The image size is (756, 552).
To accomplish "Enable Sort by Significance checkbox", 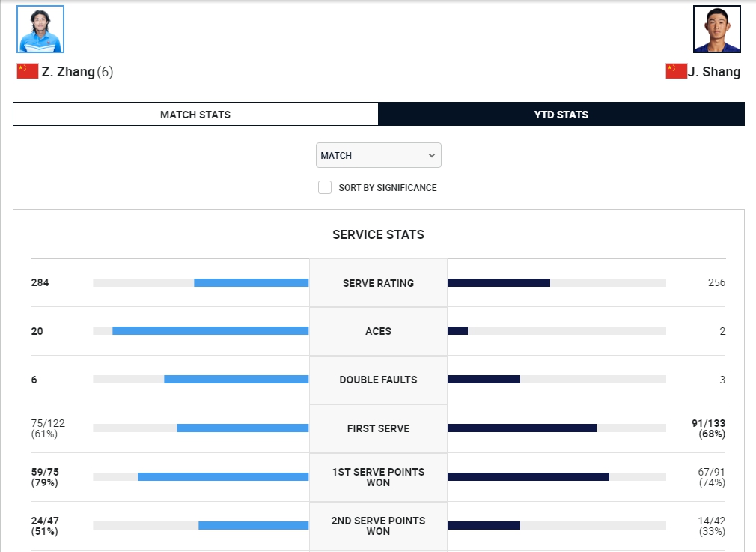I will click(325, 187).
